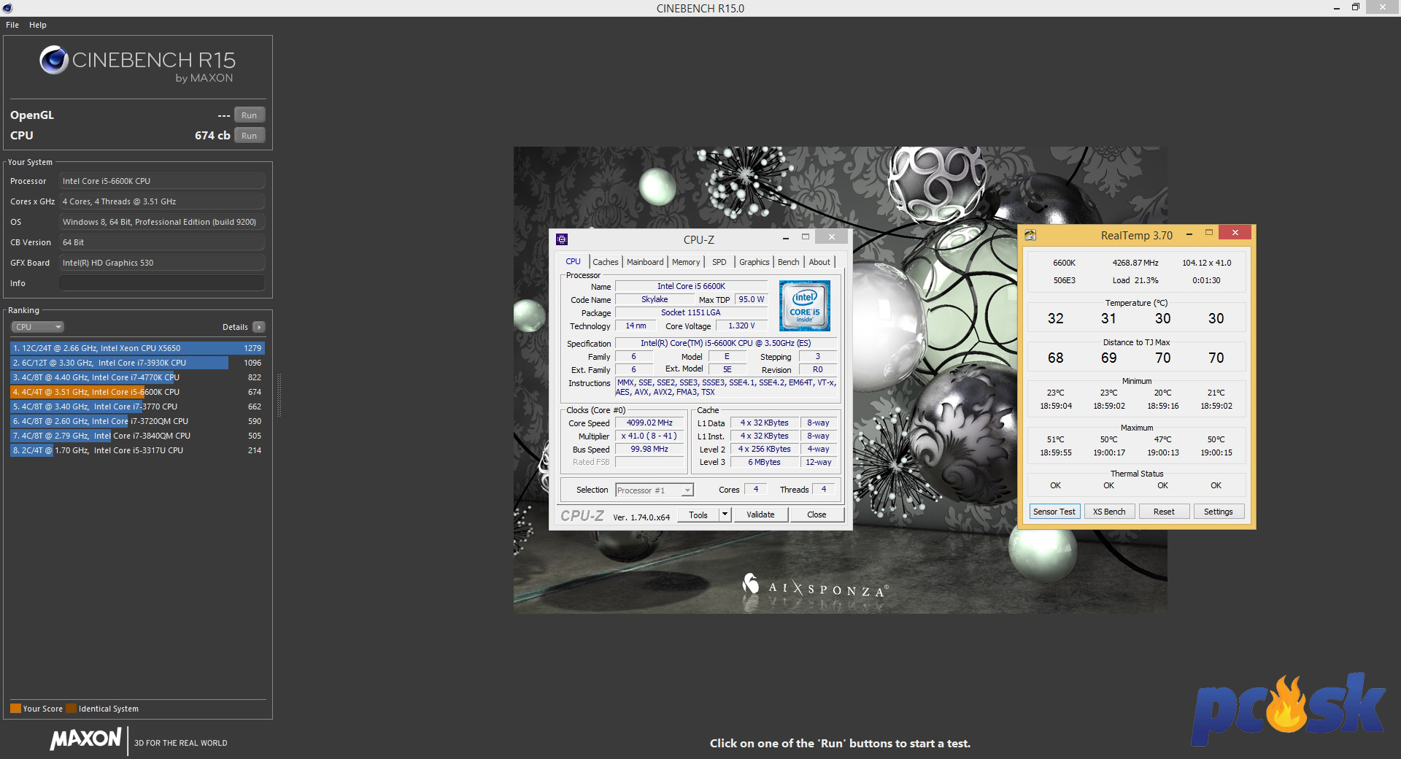Click the Core Voltage value 1.320 V
This screenshot has height=759, width=1401.
(x=742, y=326)
